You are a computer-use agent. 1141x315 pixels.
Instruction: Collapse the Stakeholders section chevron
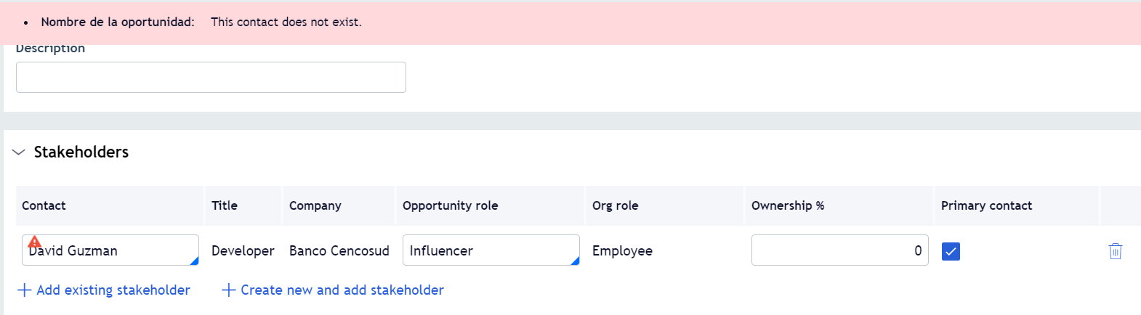19,152
